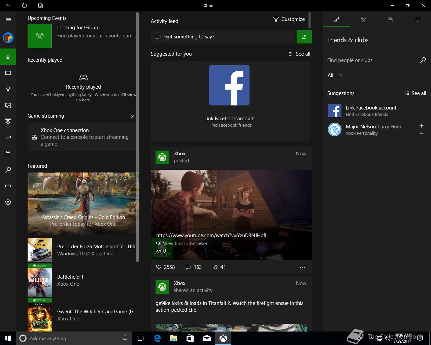Viewport: 431px width, 345px height.
Task: Click the Cortana Ask me anything box
Action: point(74,338)
